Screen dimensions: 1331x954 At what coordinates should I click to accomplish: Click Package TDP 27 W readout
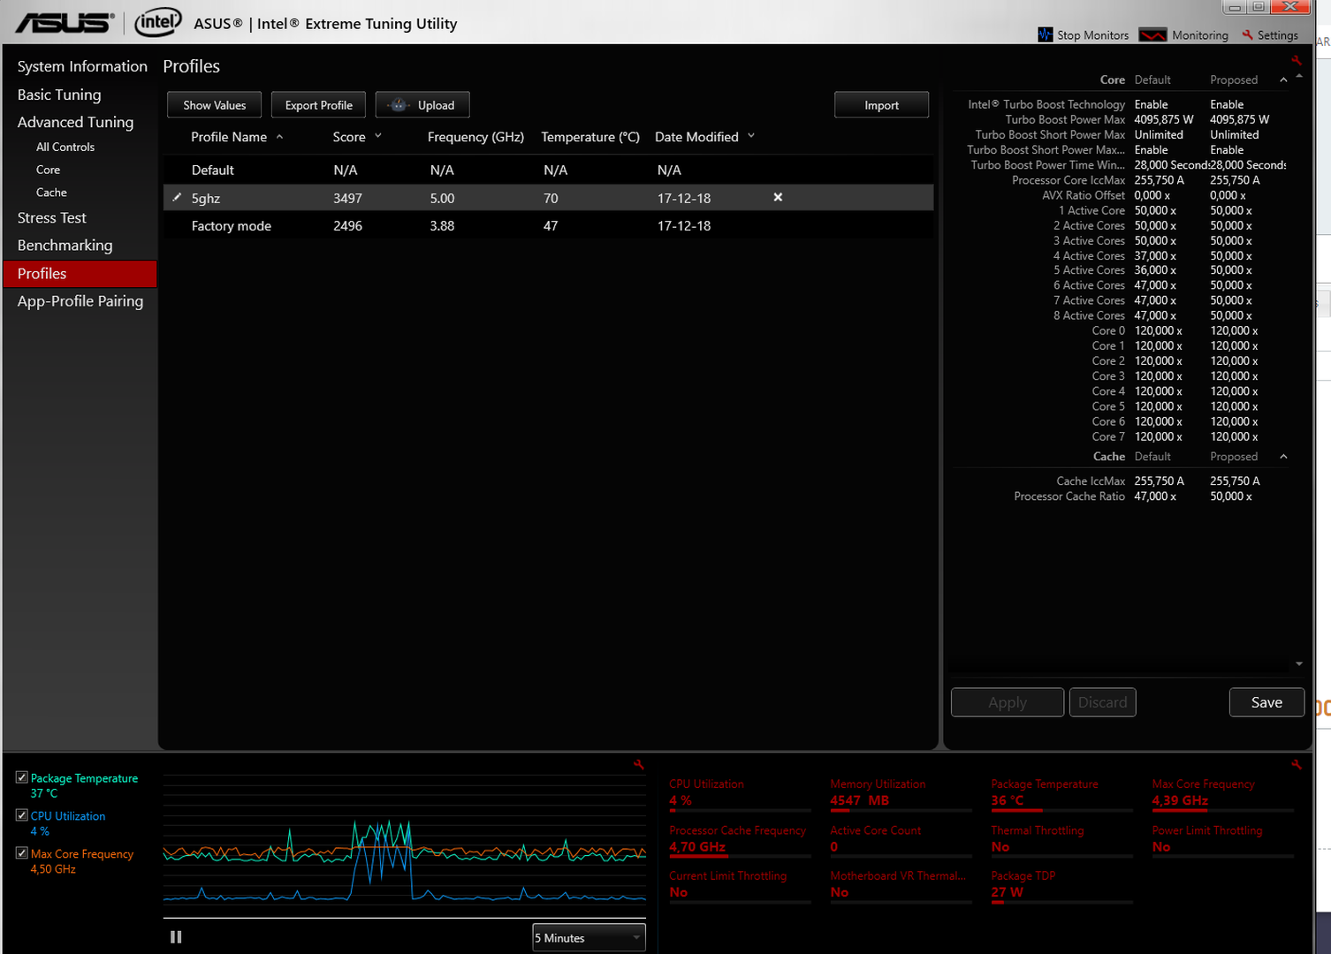(x=1061, y=885)
